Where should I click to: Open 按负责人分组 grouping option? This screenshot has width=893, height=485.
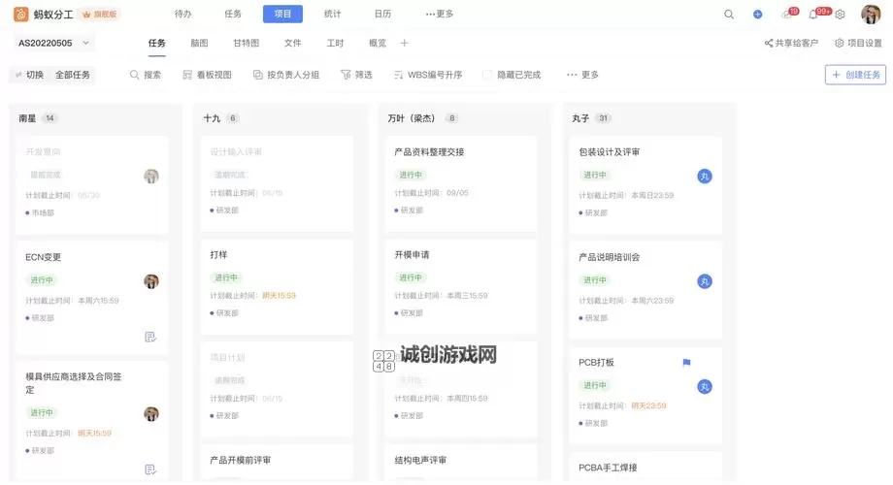[286, 75]
